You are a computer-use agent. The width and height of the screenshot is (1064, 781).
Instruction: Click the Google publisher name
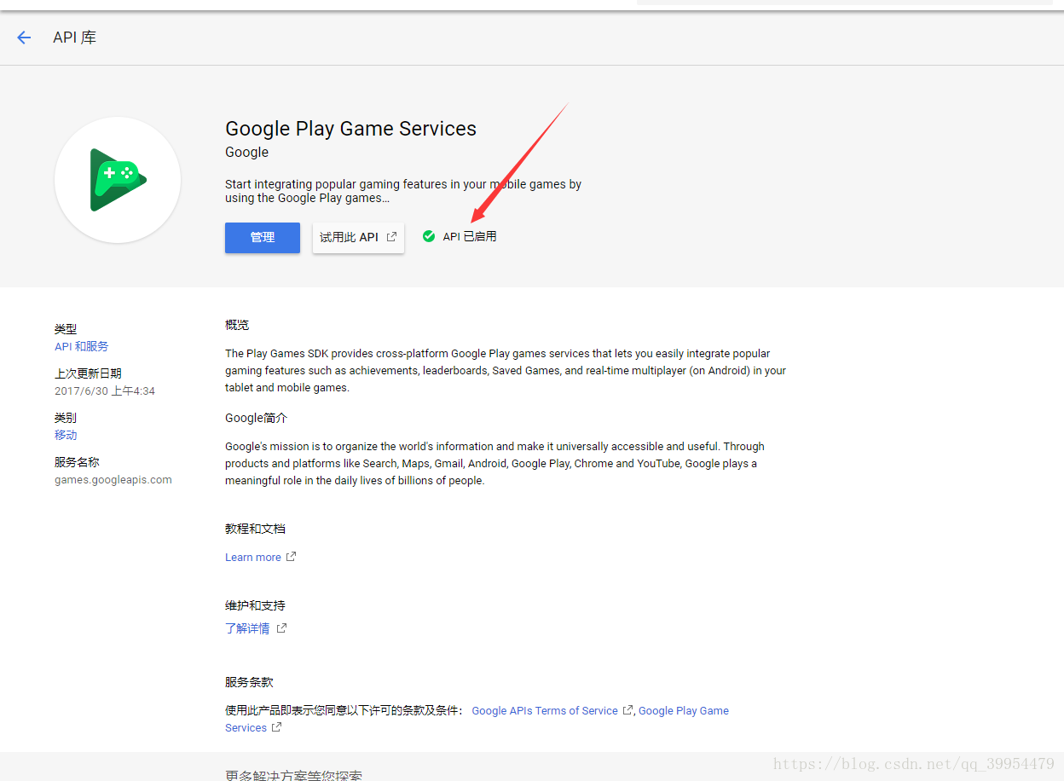tap(247, 152)
